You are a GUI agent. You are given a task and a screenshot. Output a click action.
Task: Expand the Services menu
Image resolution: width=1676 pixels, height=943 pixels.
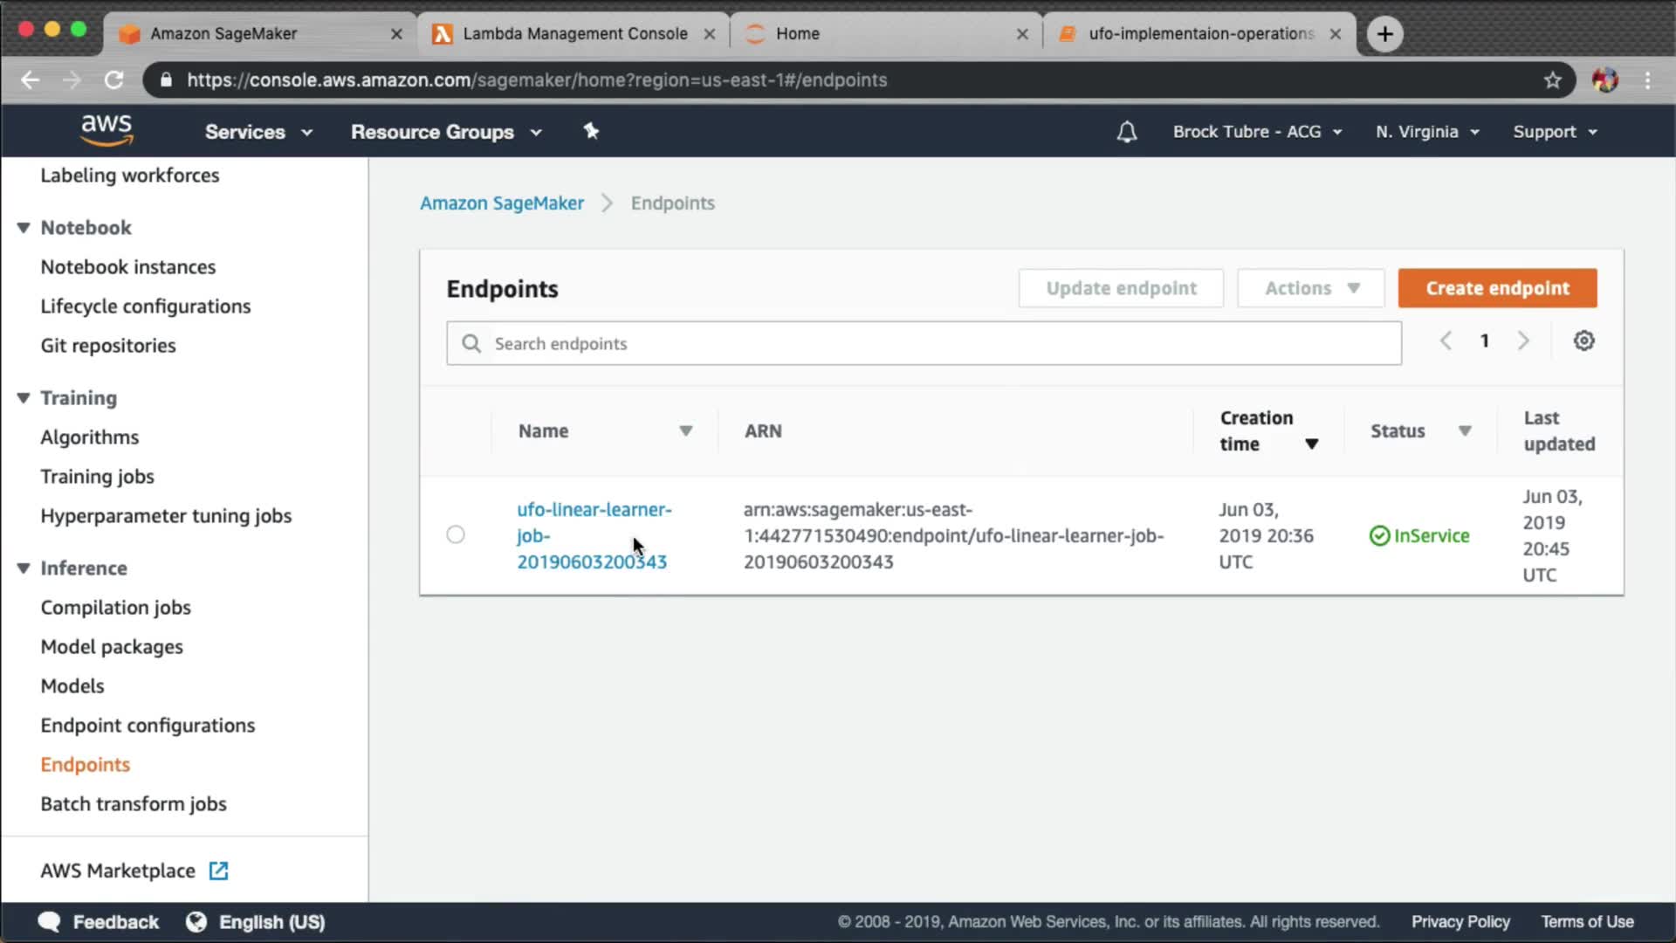tap(258, 132)
